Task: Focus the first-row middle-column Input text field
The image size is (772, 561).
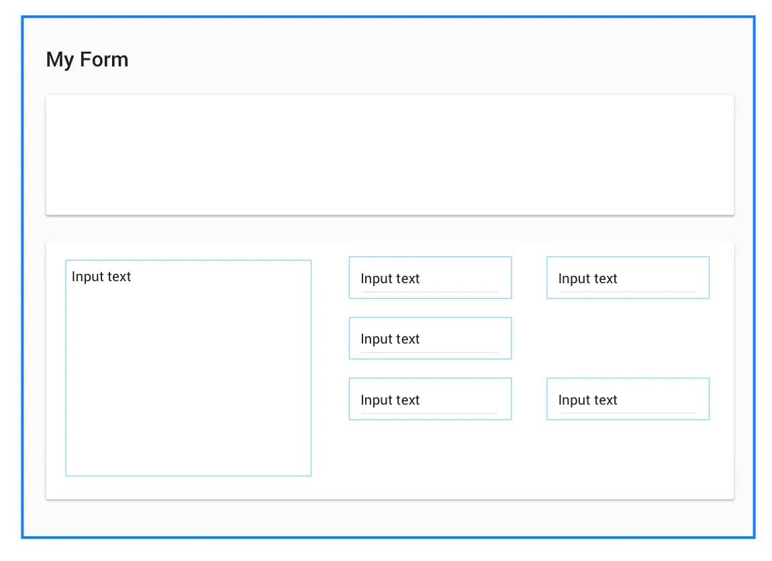Action: point(430,278)
